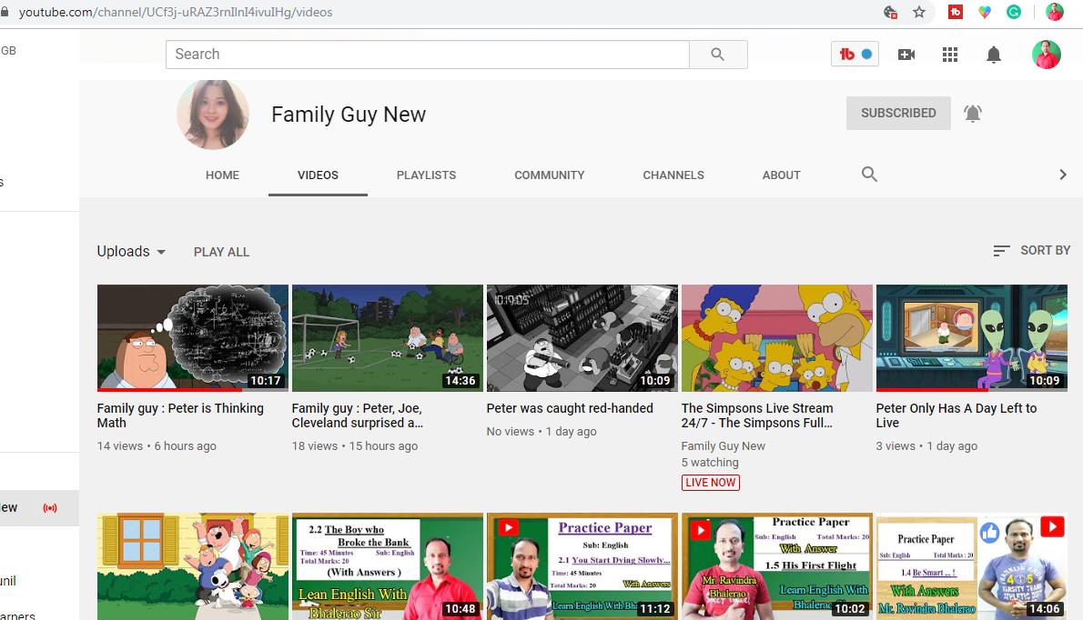Screen dimensions: 1083x620
Task: Click 'Peter Only Has A Day Left to Live' title
Action: coord(956,415)
